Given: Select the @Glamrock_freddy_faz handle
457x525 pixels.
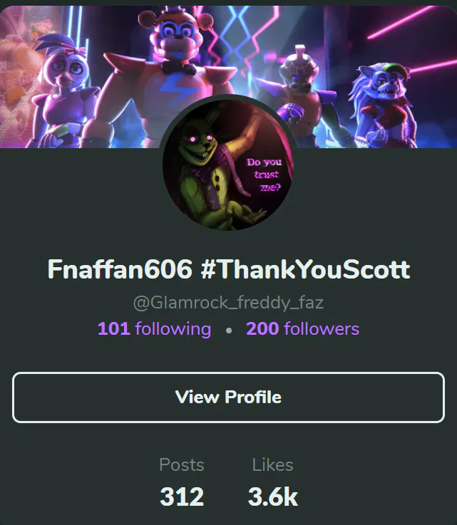Looking at the screenshot, I should tap(228, 303).
